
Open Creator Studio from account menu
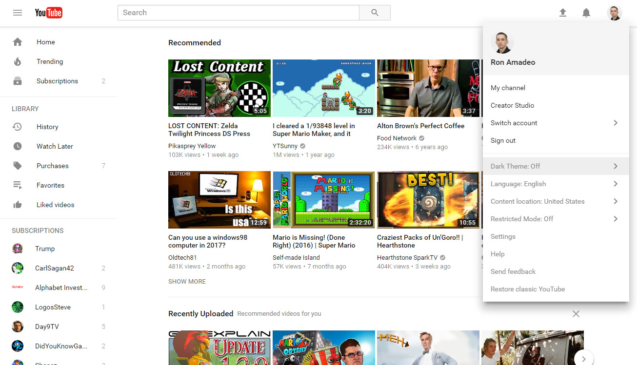556,105
